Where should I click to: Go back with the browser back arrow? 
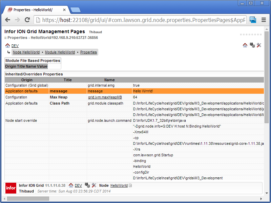(x=8, y=20)
